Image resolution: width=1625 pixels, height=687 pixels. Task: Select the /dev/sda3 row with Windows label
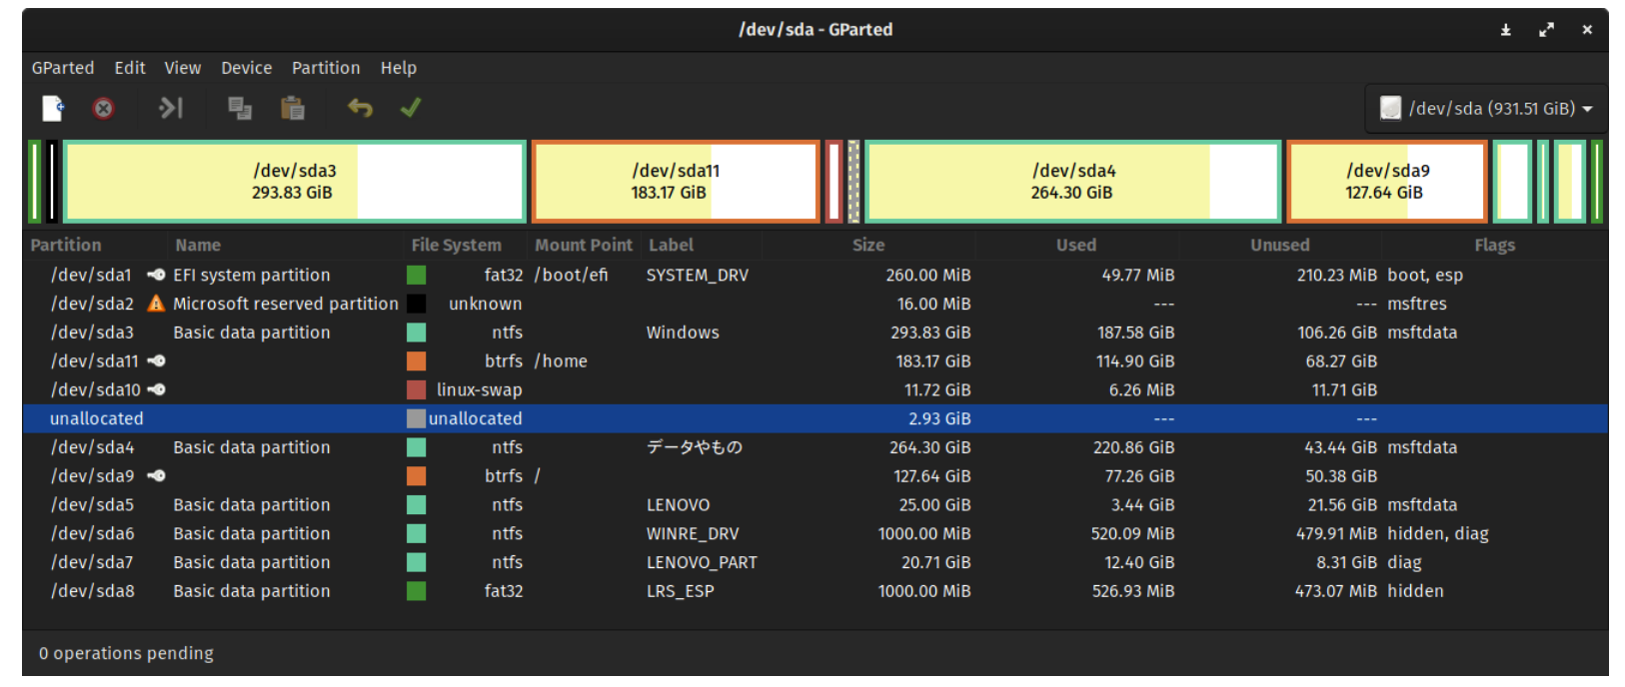pyautogui.click(x=815, y=333)
